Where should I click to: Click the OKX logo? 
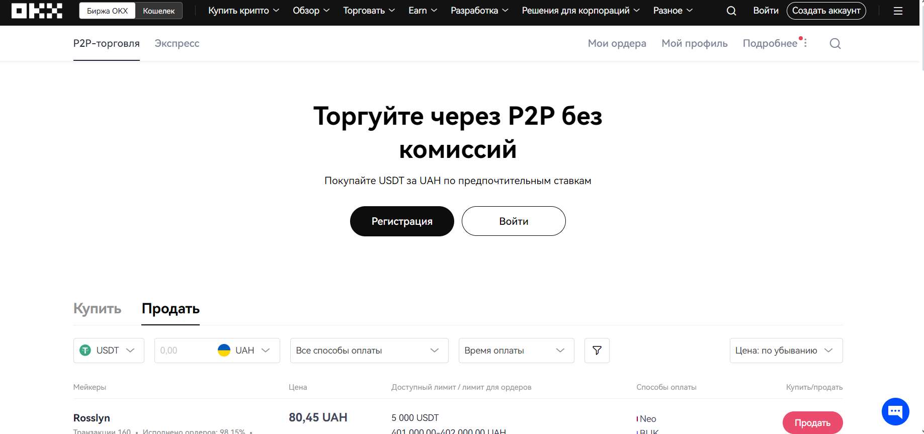[x=37, y=11]
